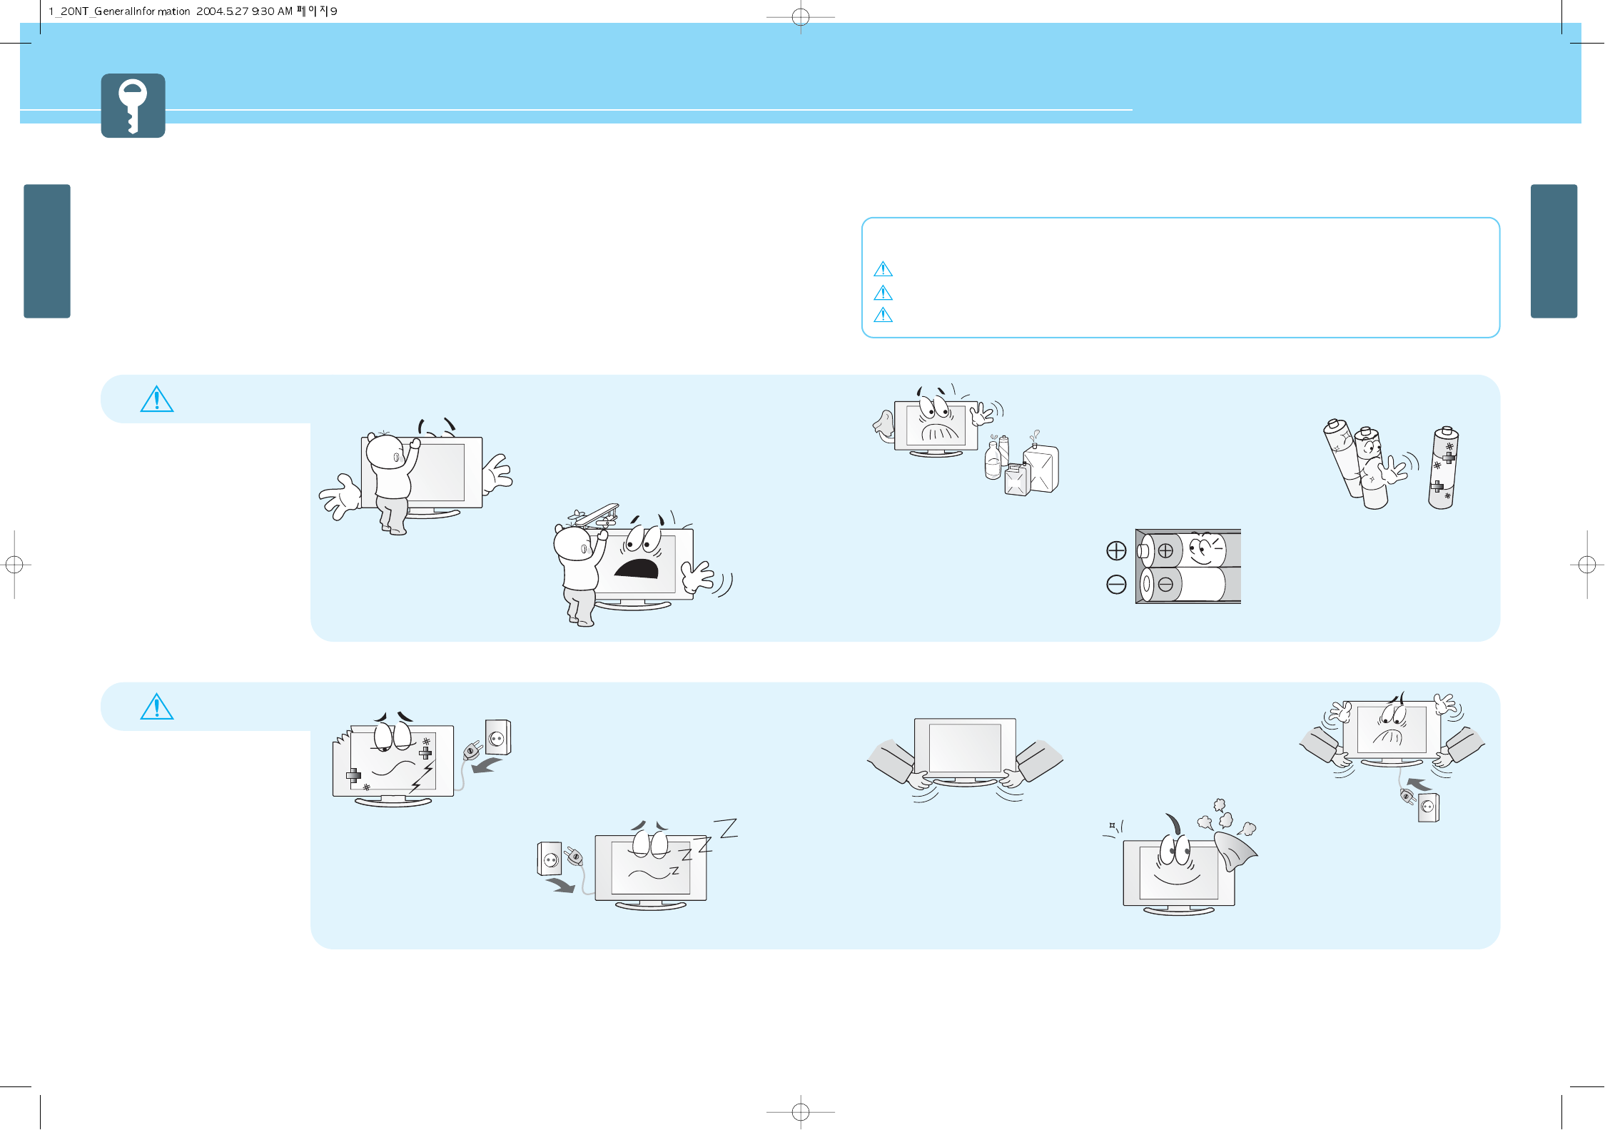Click the wall outlet beside the bandaged TV
Viewport: 1605px width, 1130px height.
(498, 737)
